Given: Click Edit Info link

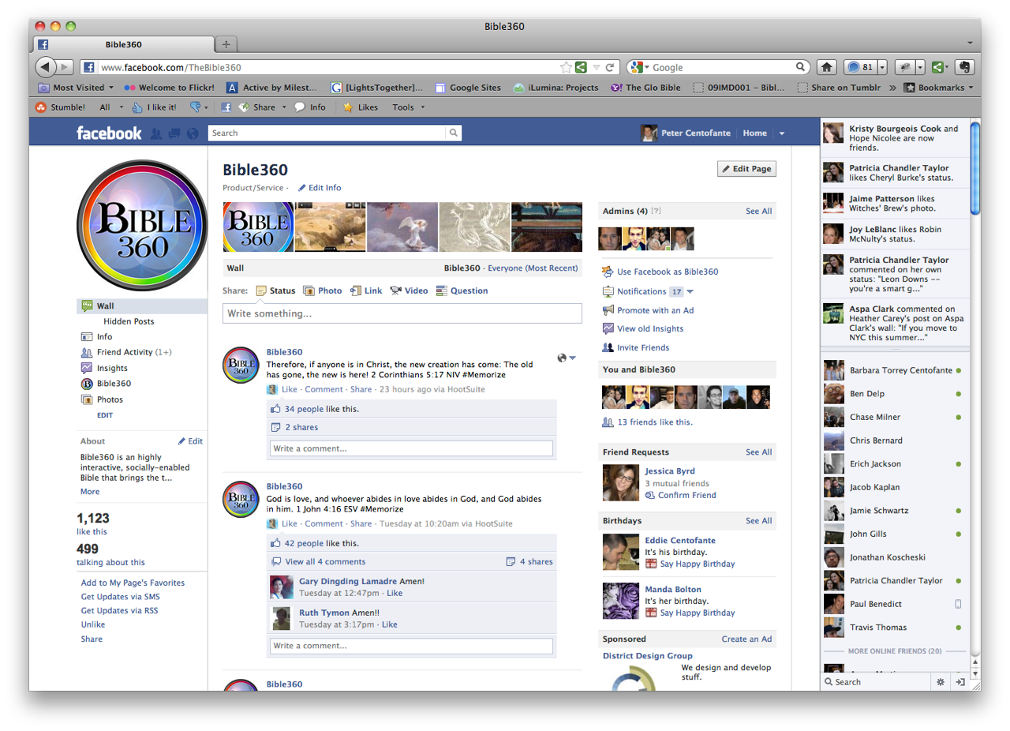Looking at the screenshot, I should point(320,188).
